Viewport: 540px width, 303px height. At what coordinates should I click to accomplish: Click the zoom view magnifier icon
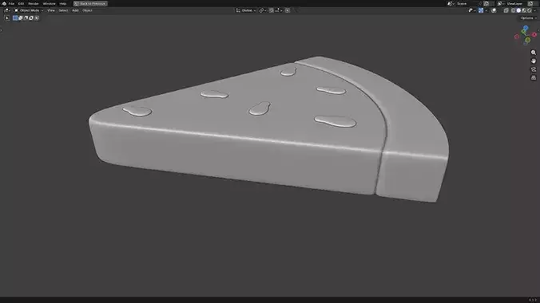click(x=534, y=53)
